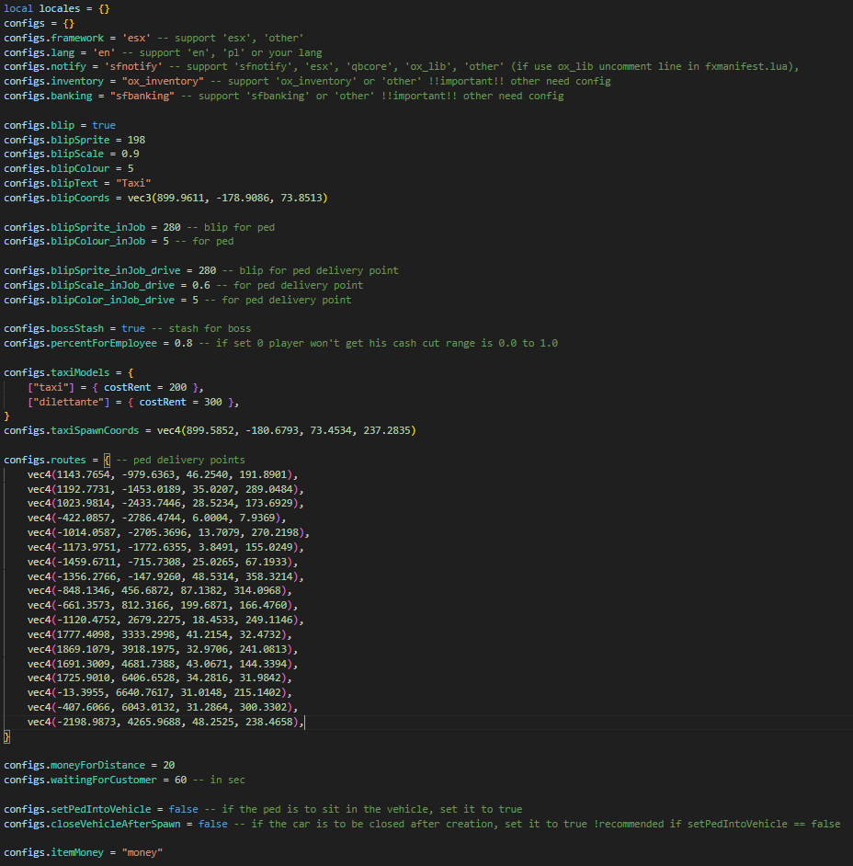Viewport: 853px width, 866px height.
Task: Click the true value of configs.bossStash
Action: [x=133, y=328]
